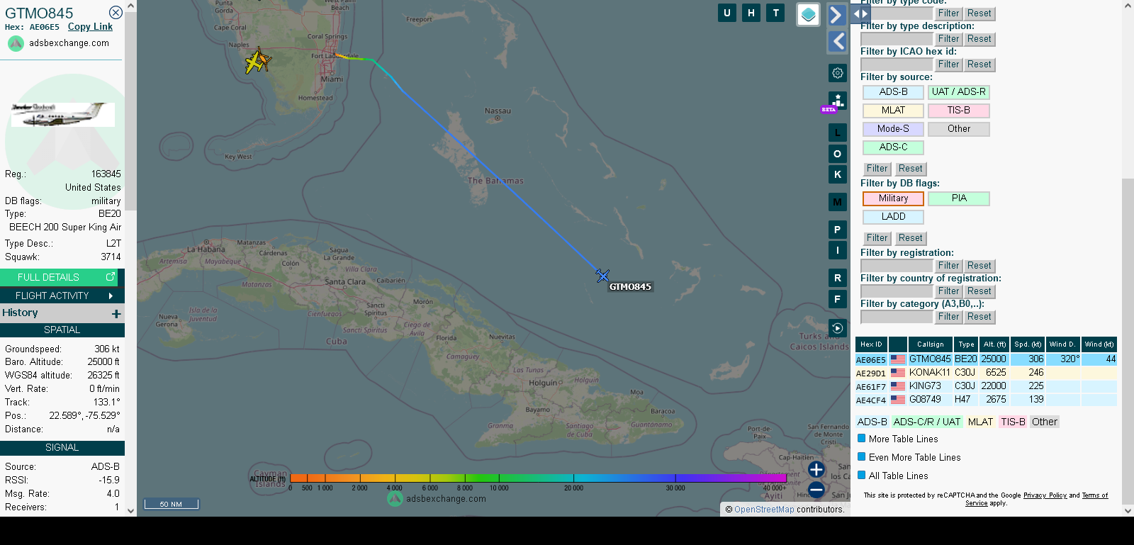Toggle Military DB flag filter
The height and width of the screenshot is (545, 1134).
893,198
